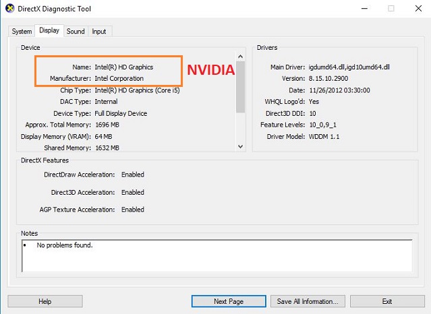Minimize the DirectX Diagnostic Tool window
Image resolution: width=431 pixels, height=314 pixels.
pyautogui.click(x=364, y=9)
